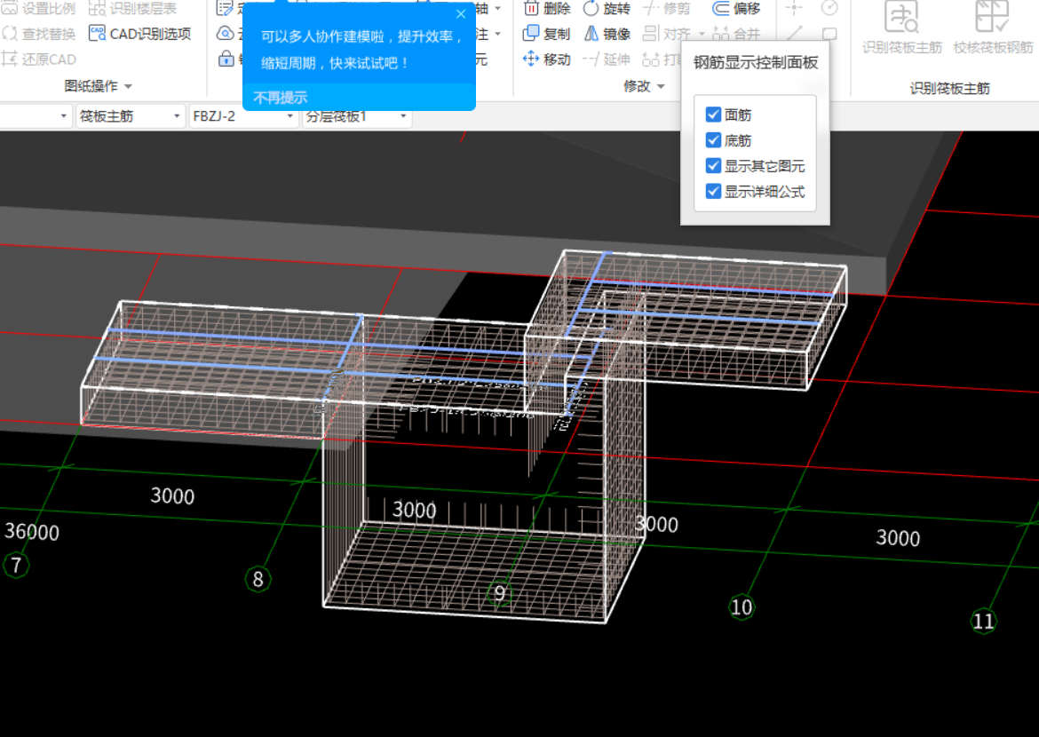Click the 识别楼层表 tool

pyautogui.click(x=132, y=8)
